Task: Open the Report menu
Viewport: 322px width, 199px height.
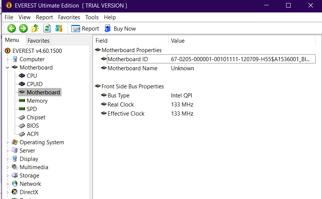Action: (x=45, y=17)
